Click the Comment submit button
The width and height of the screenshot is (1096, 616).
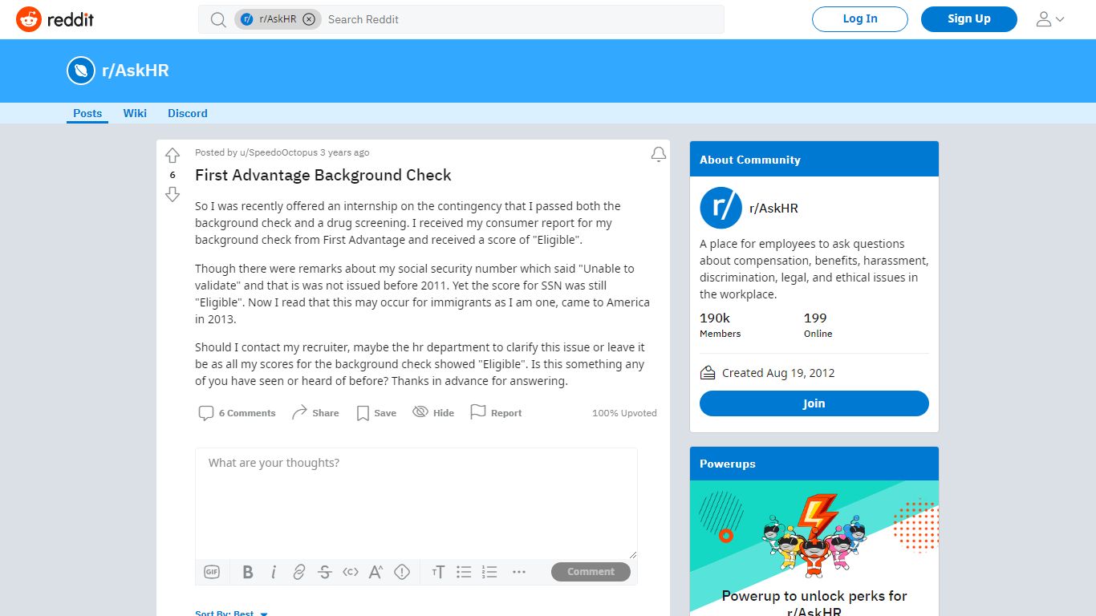click(591, 572)
